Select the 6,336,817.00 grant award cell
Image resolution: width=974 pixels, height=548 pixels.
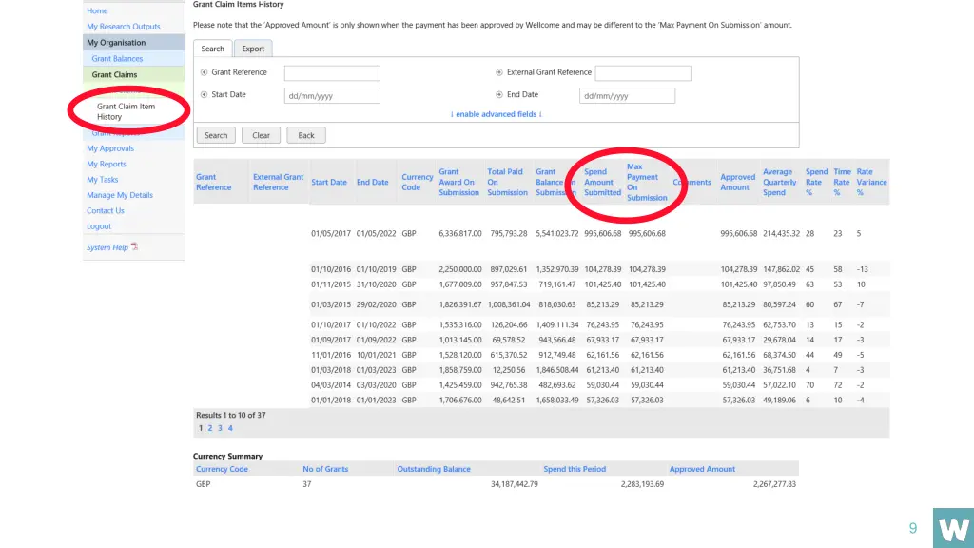[460, 234]
